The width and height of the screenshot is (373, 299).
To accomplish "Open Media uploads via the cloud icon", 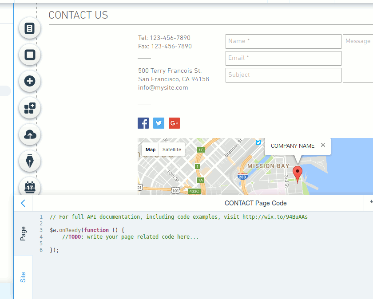I will click(29, 134).
